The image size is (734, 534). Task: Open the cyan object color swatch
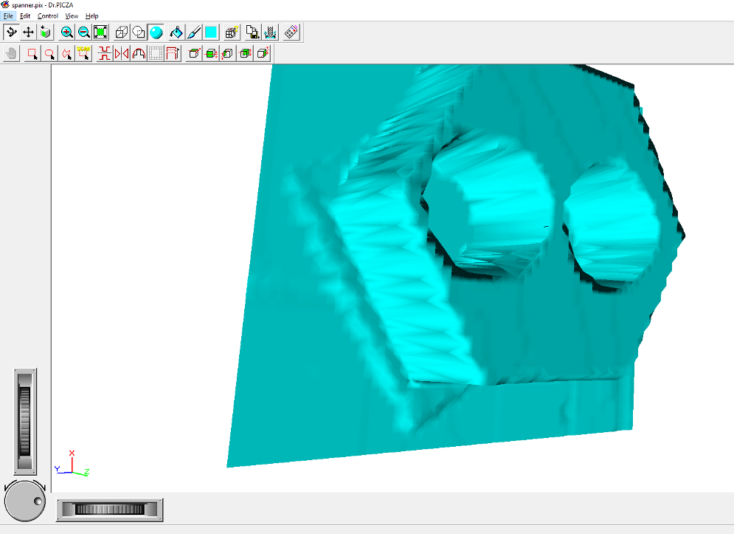pyautogui.click(x=211, y=32)
